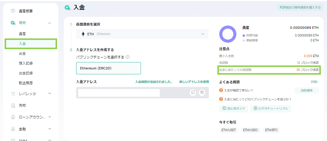Viewport: 327px width, 141px height.
Task: Click the 先物 futures sidebar icon
Action: click(13, 105)
